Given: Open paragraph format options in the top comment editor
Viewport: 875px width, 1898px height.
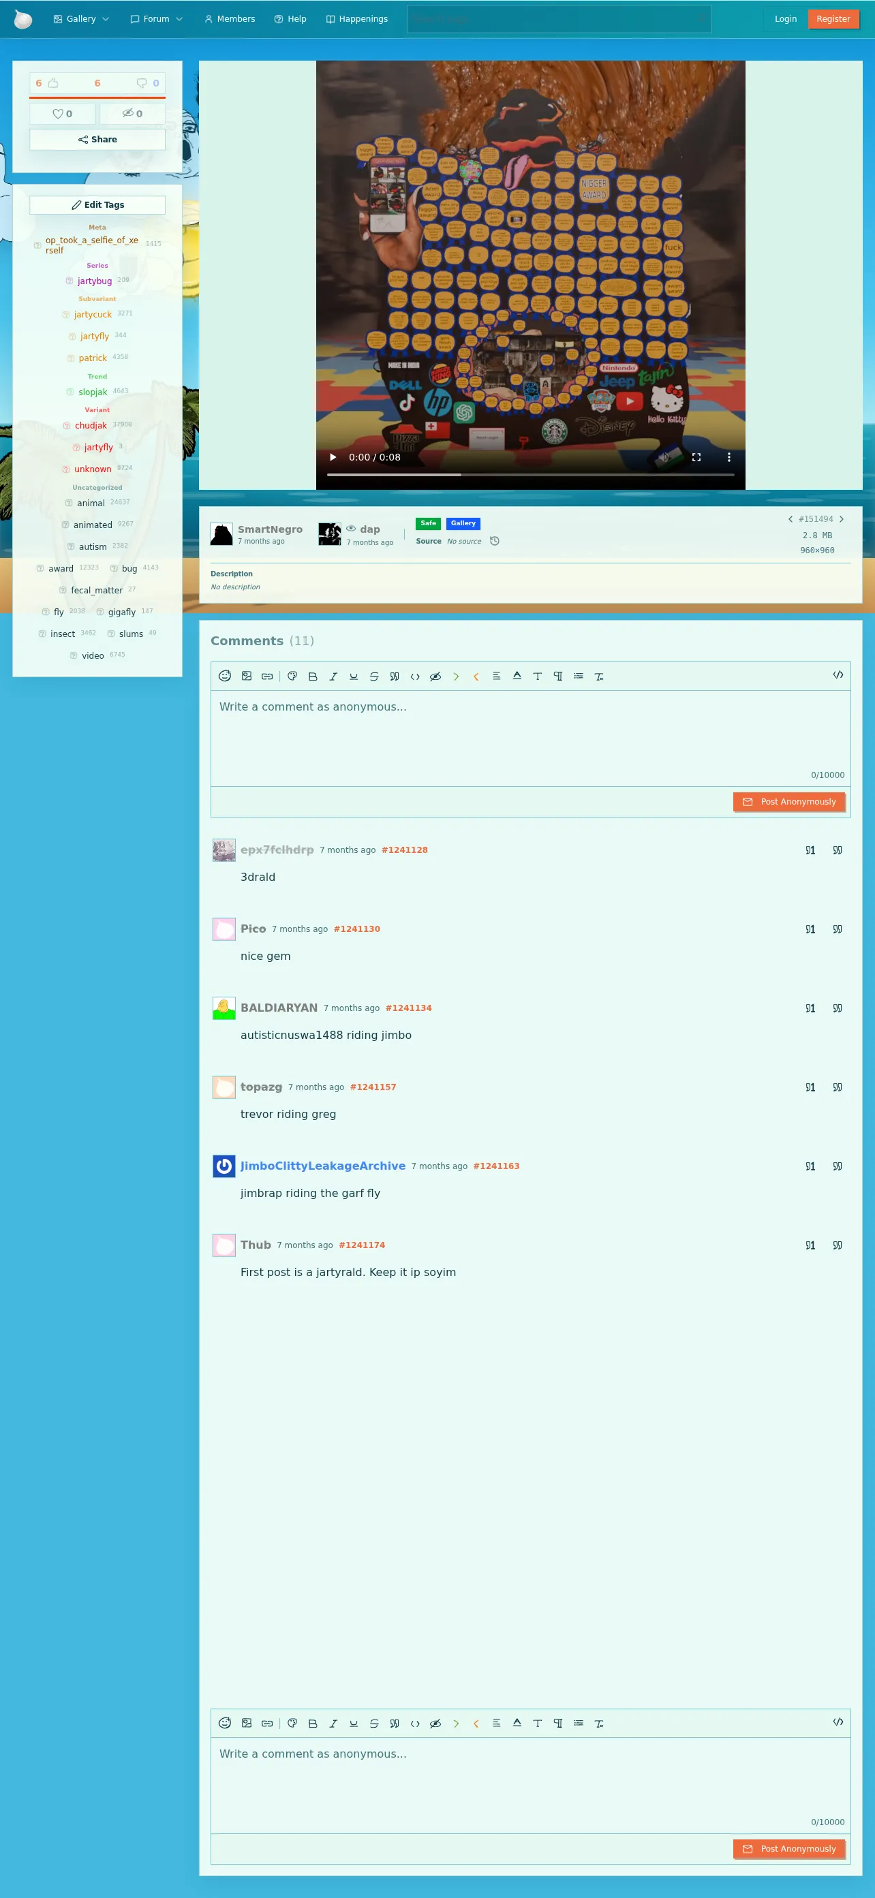Looking at the screenshot, I should tap(558, 676).
